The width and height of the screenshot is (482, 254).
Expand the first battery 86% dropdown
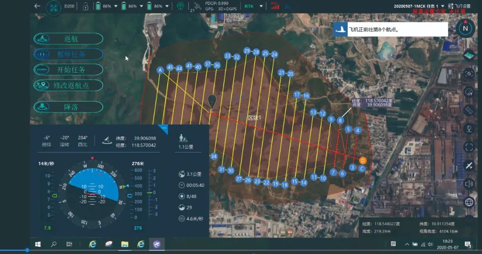(116, 6)
